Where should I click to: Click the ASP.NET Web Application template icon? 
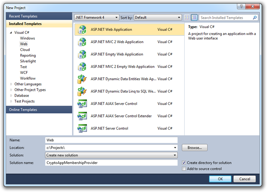coord(82,30)
